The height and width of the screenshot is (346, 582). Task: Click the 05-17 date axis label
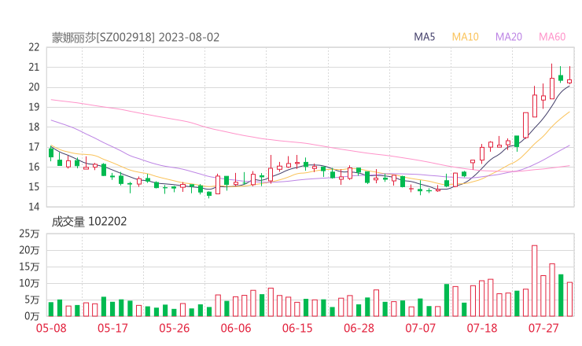pos(112,328)
